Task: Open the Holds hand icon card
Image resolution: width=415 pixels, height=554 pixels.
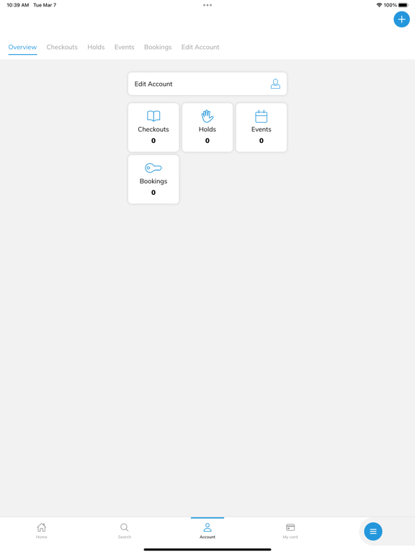Action: (207, 128)
